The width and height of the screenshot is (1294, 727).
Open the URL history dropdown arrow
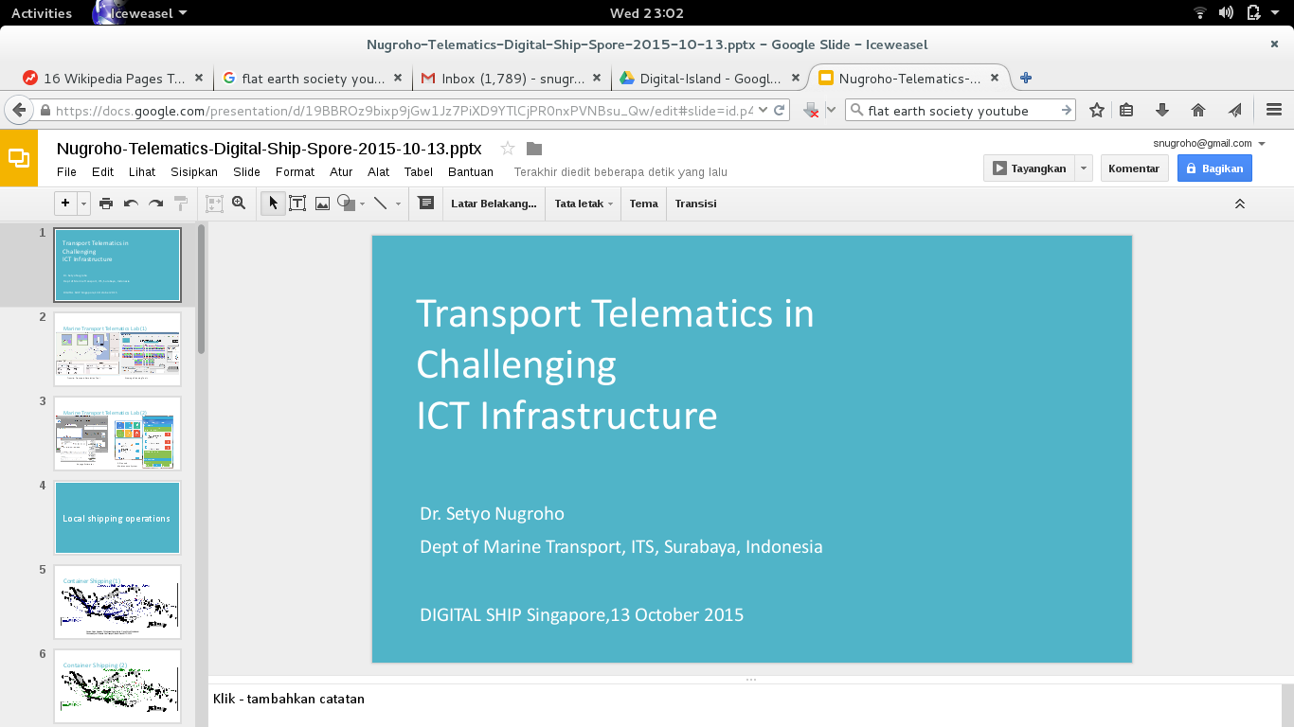(x=762, y=110)
